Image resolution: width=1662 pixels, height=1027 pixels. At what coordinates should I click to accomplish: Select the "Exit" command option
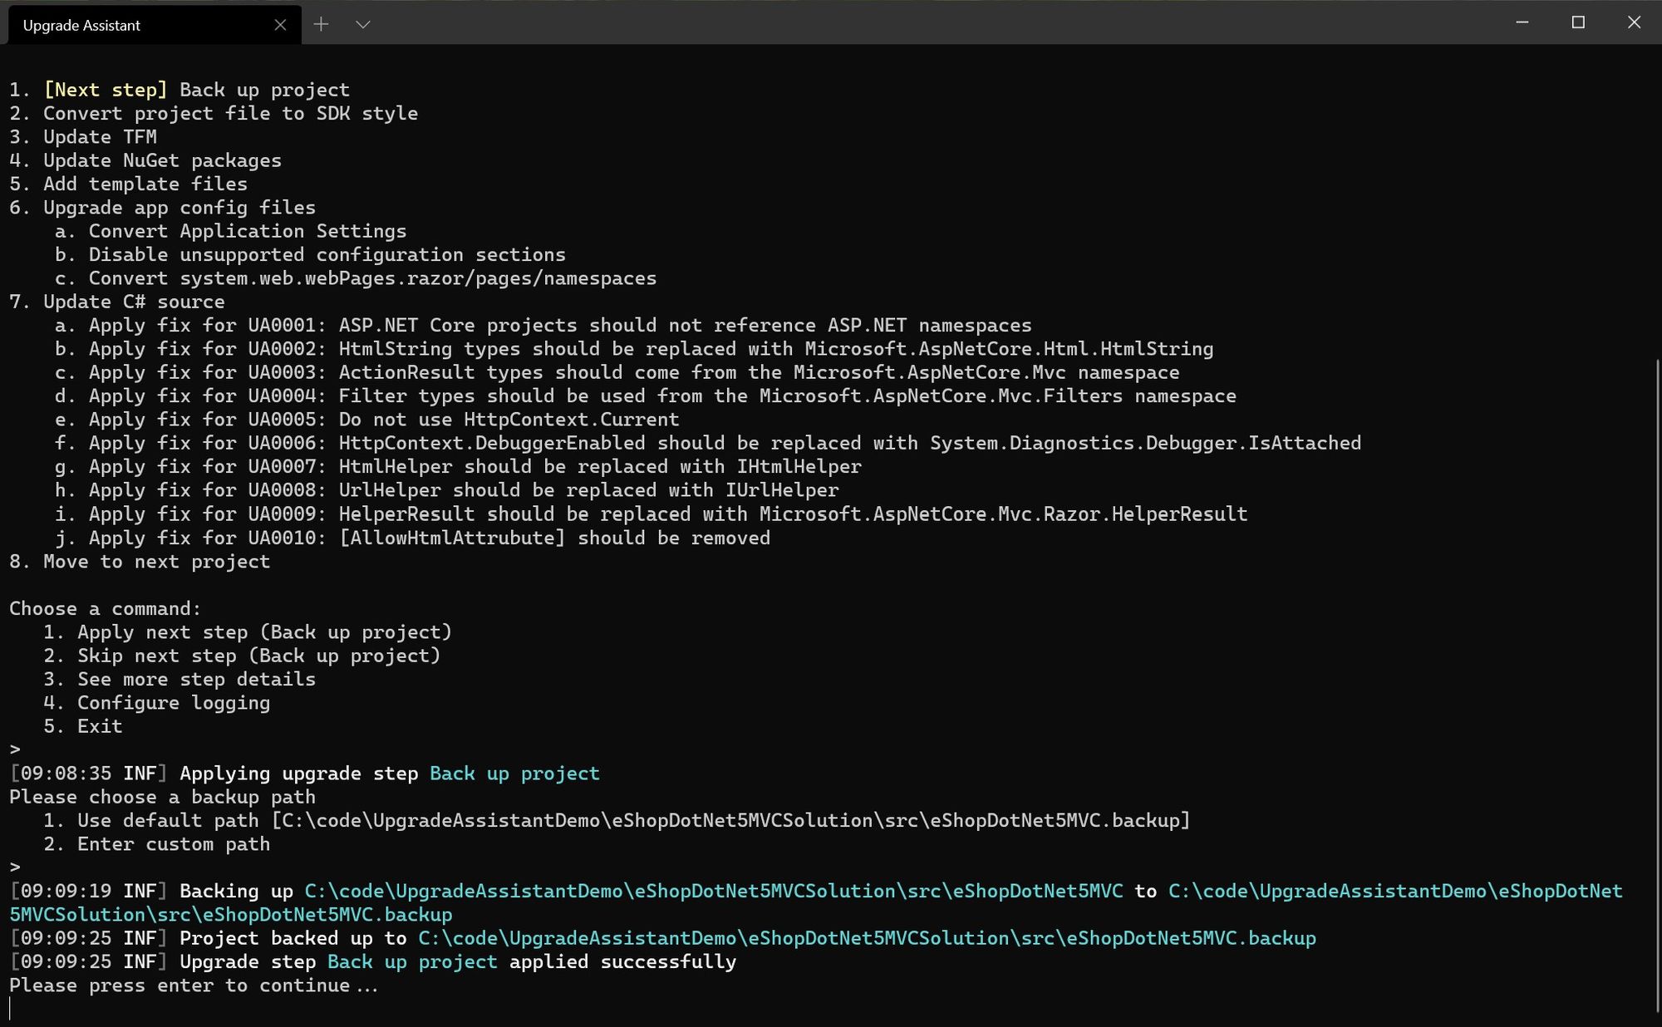click(x=99, y=725)
